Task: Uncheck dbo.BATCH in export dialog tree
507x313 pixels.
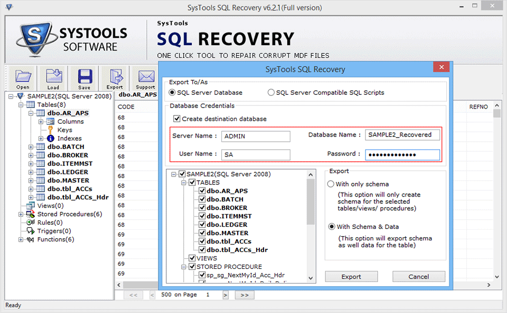Action: tap(202, 199)
